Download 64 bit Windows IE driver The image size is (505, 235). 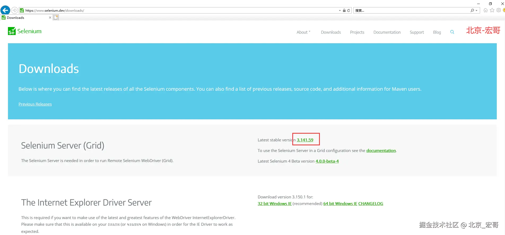coord(340,203)
